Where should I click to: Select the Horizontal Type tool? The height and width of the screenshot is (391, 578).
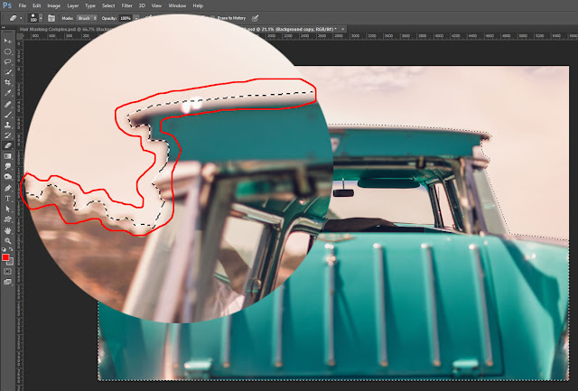point(8,199)
